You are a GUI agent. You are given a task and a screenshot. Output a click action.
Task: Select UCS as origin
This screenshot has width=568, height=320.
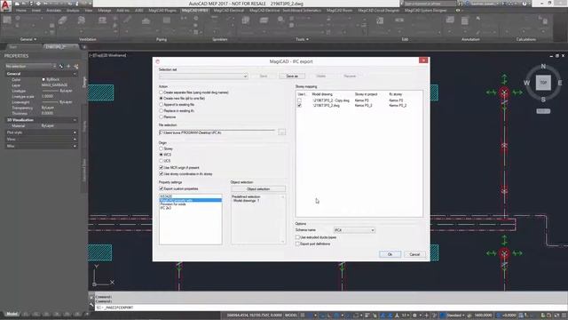click(162, 161)
